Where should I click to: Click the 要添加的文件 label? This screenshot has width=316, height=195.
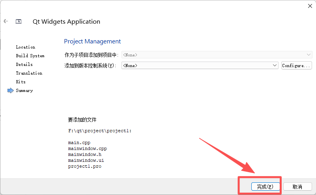click(x=82, y=120)
